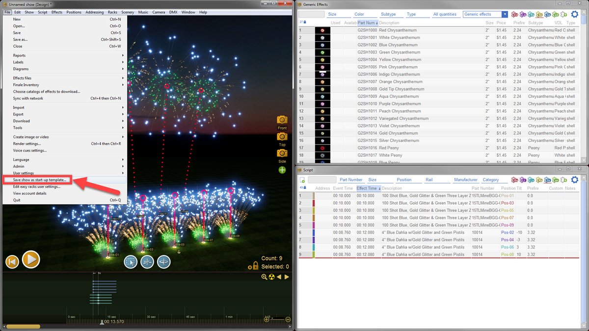
Task: Click the hazard symbol icon near the timeline zoom controls
Action: click(271, 277)
